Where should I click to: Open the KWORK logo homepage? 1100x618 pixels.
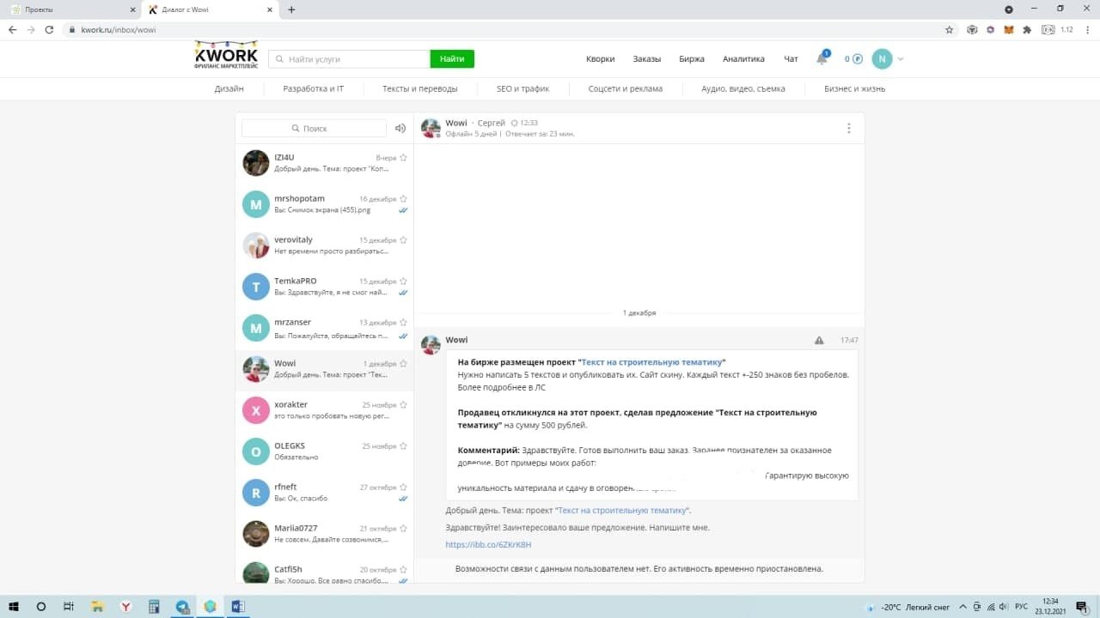[x=225, y=56]
